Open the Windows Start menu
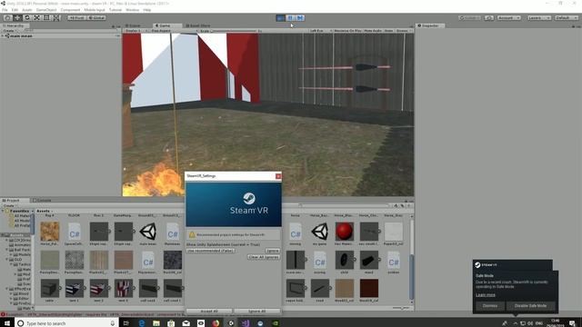Image resolution: width=582 pixels, height=327 pixels. coord(7,323)
